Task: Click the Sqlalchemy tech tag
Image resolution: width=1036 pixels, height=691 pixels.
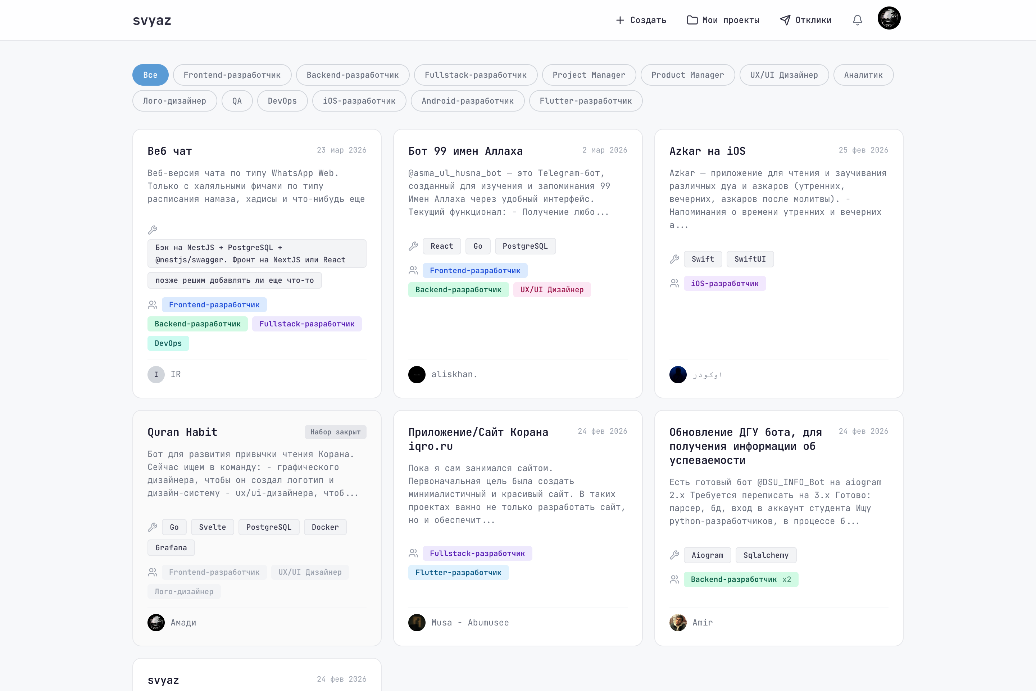Action: 766,555
